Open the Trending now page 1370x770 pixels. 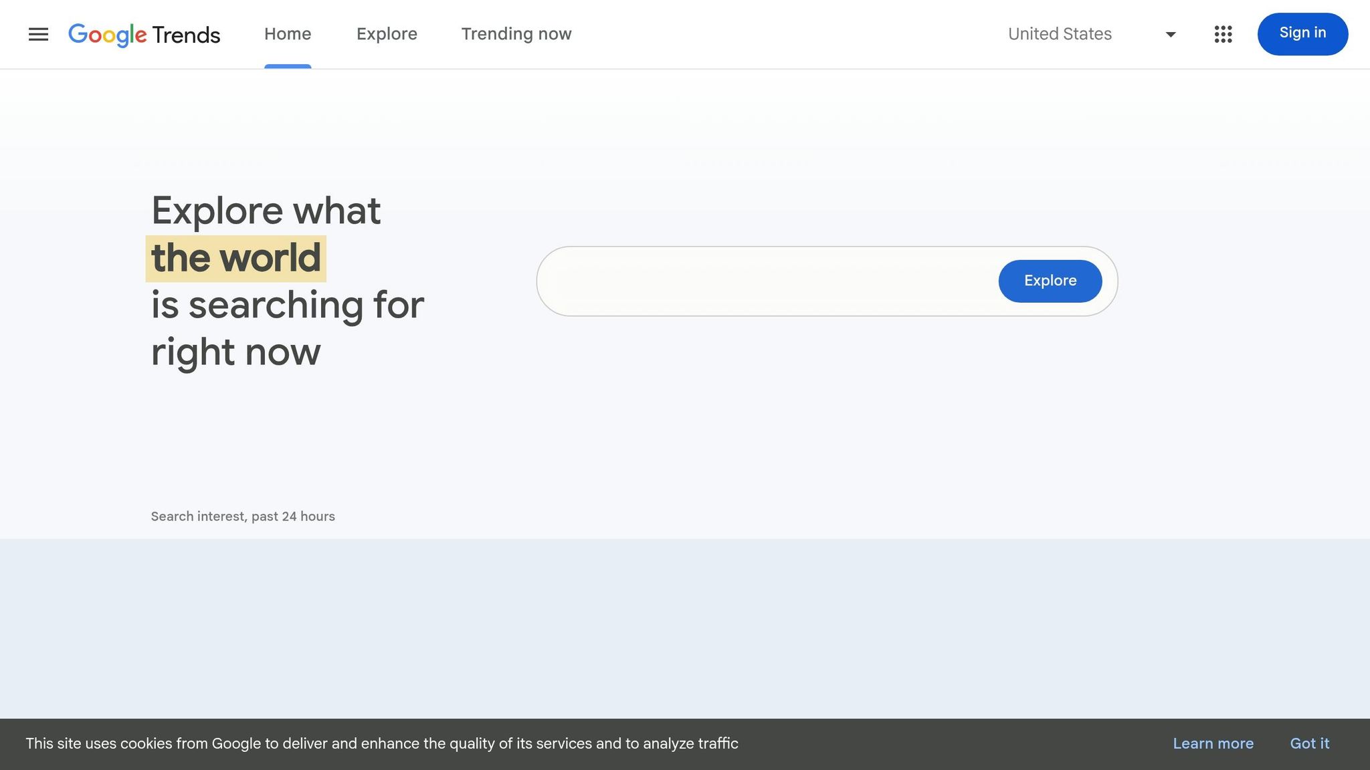[x=516, y=34]
